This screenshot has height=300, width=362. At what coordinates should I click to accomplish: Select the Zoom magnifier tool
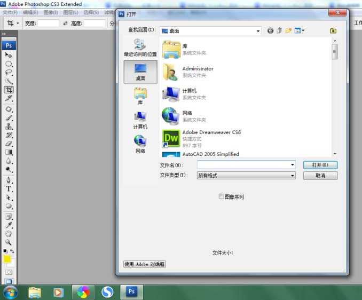coord(9,242)
